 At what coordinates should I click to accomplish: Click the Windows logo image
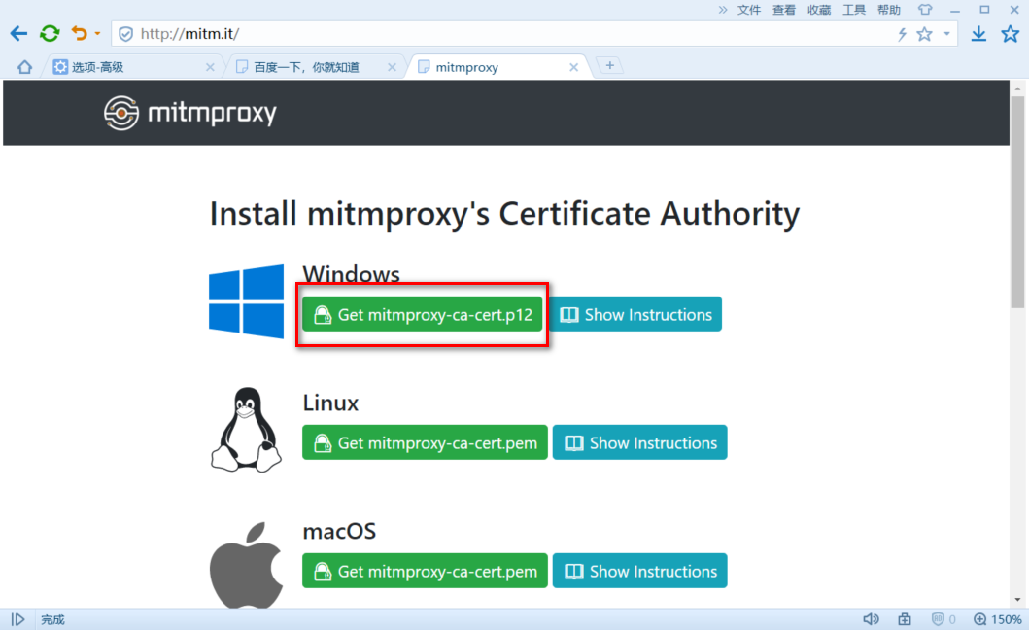pos(246,301)
